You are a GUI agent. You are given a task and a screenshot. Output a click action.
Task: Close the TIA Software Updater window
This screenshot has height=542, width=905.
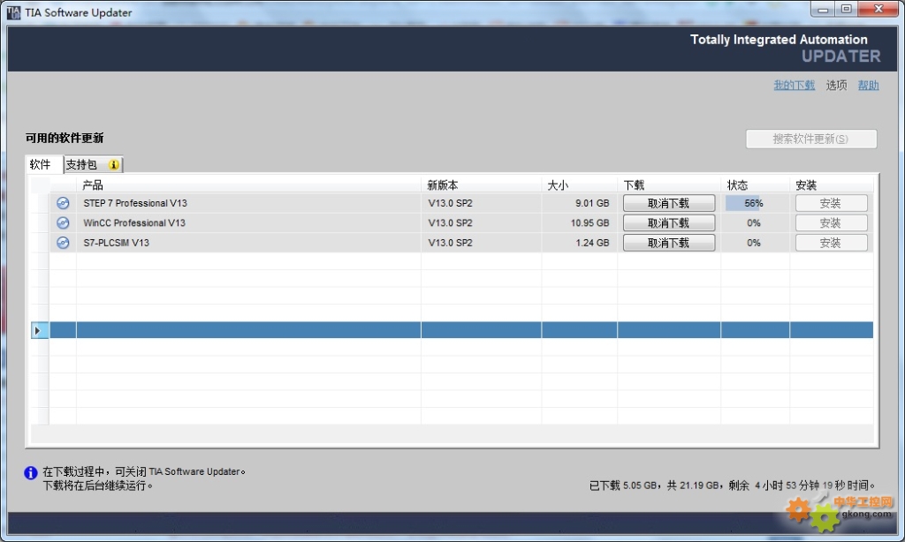pyautogui.click(x=878, y=9)
